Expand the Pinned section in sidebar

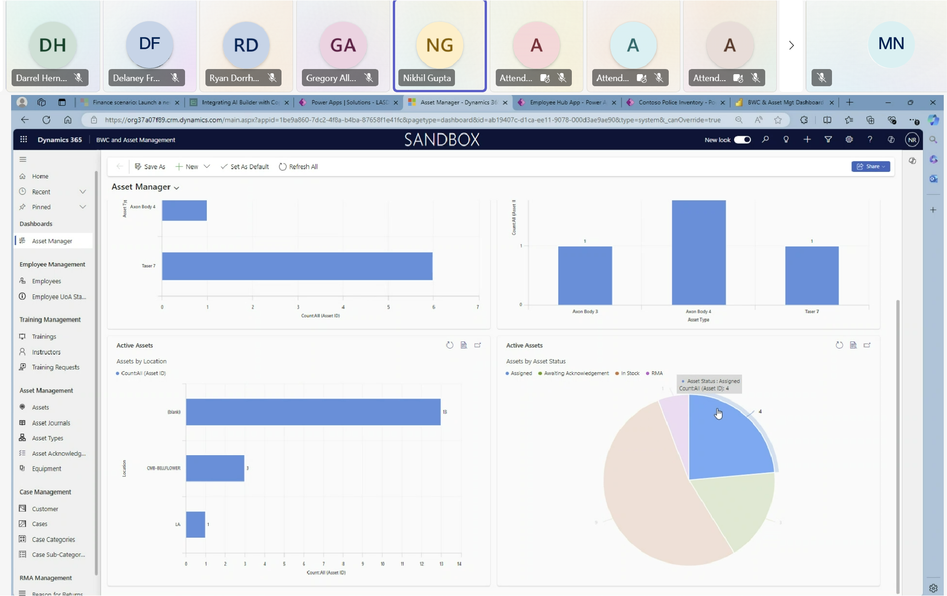click(x=83, y=207)
